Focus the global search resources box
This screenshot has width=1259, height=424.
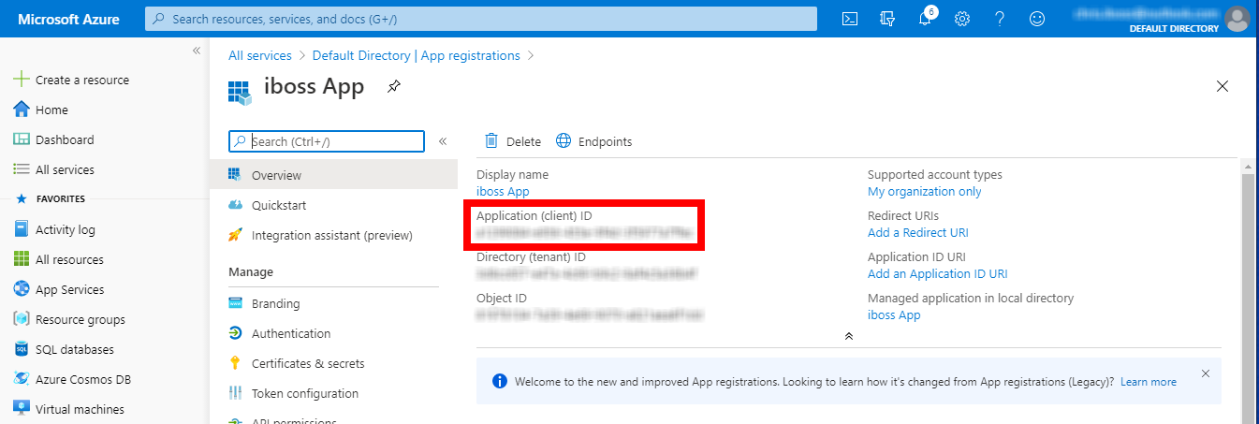coord(481,19)
